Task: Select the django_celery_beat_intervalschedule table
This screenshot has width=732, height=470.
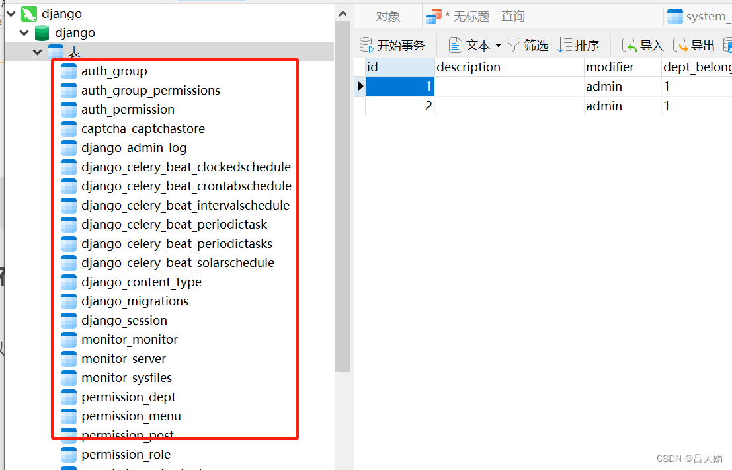Action: click(x=185, y=206)
